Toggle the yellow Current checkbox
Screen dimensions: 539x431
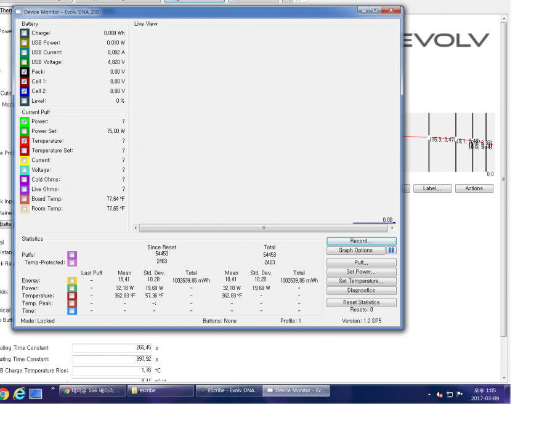pyautogui.click(x=24, y=160)
